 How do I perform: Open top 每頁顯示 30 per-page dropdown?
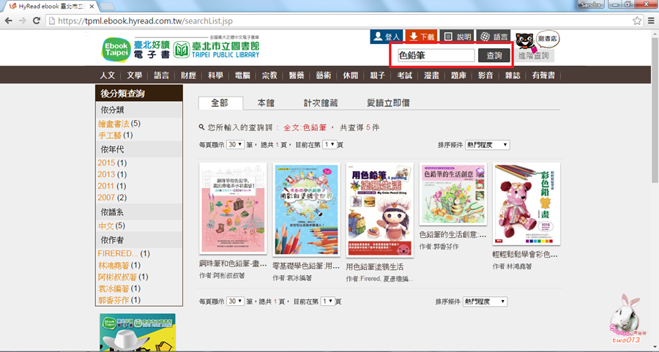(x=235, y=146)
